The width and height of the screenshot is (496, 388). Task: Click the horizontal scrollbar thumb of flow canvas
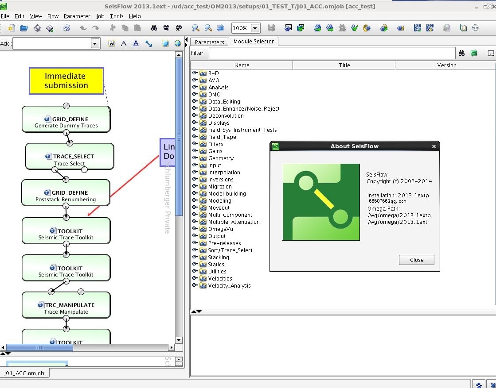click(39, 348)
